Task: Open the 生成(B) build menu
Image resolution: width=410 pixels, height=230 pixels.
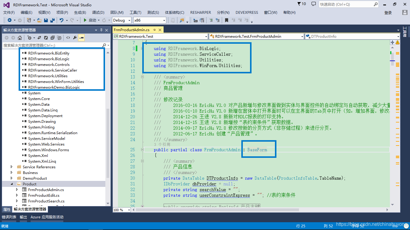Action: [80, 13]
